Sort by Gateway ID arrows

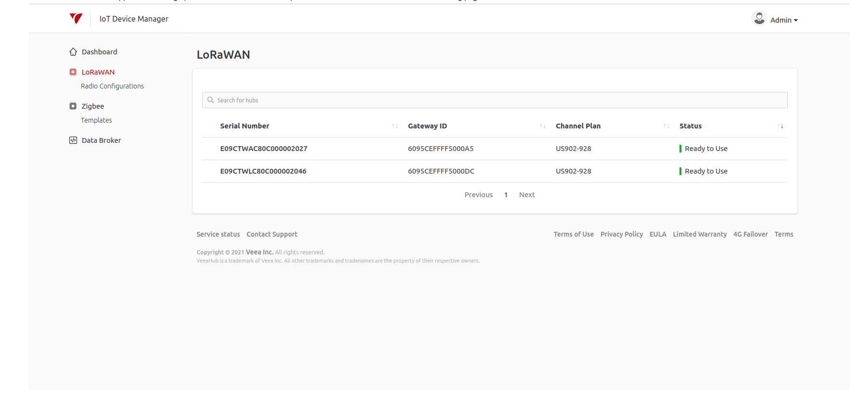[543, 126]
